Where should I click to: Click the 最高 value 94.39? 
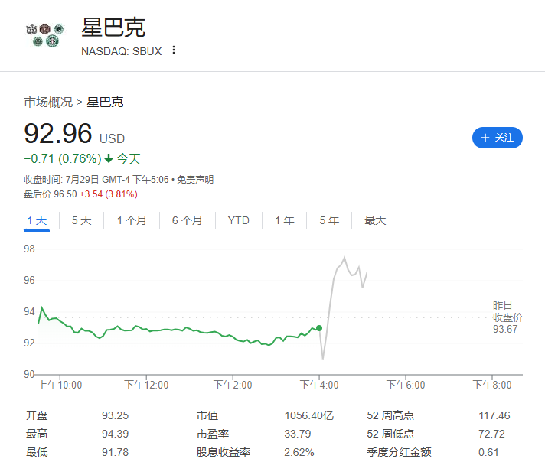pyautogui.click(x=115, y=434)
